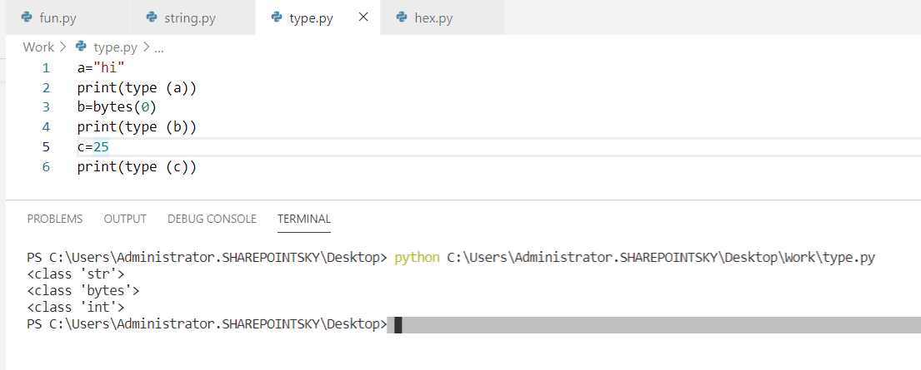Click the Python icon on fun.py tab
Screen dimensions: 921x370
27,17
